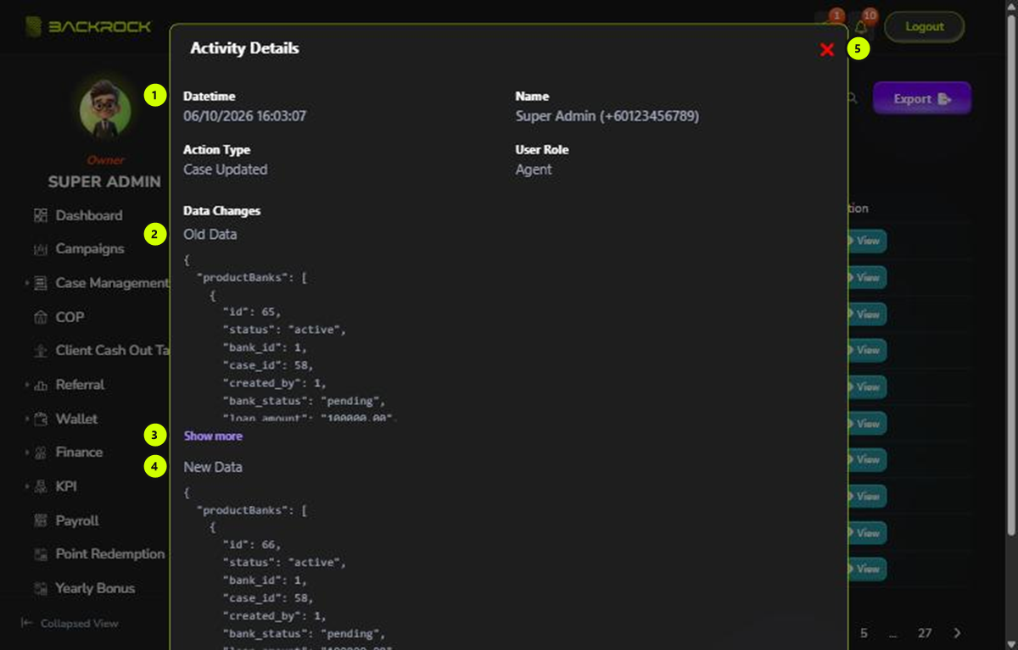This screenshot has width=1018, height=650.
Task: Click the BackRock logo in header
Action: coord(88,26)
